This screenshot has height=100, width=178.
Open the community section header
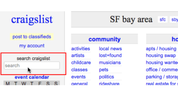[105, 39]
